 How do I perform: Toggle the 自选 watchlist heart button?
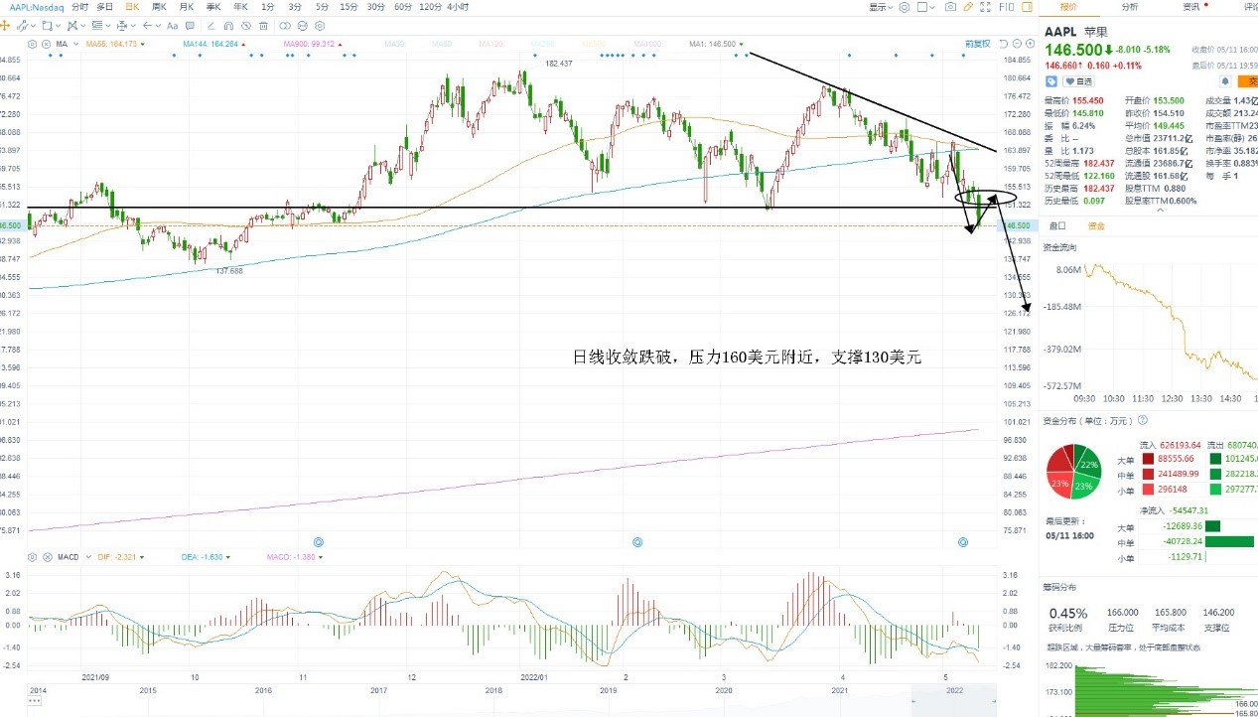(x=1078, y=81)
